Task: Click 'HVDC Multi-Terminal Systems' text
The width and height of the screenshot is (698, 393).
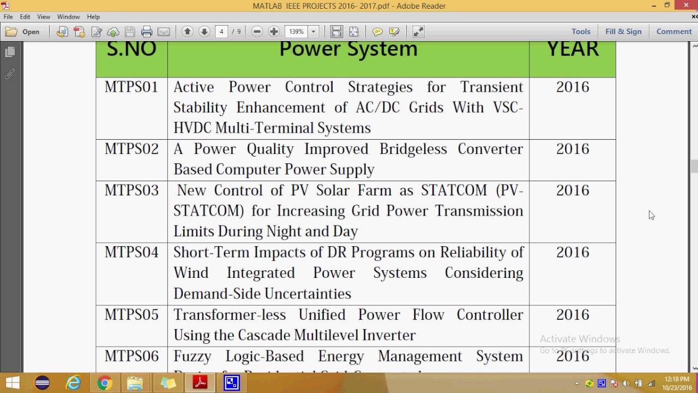Action: 272,128
